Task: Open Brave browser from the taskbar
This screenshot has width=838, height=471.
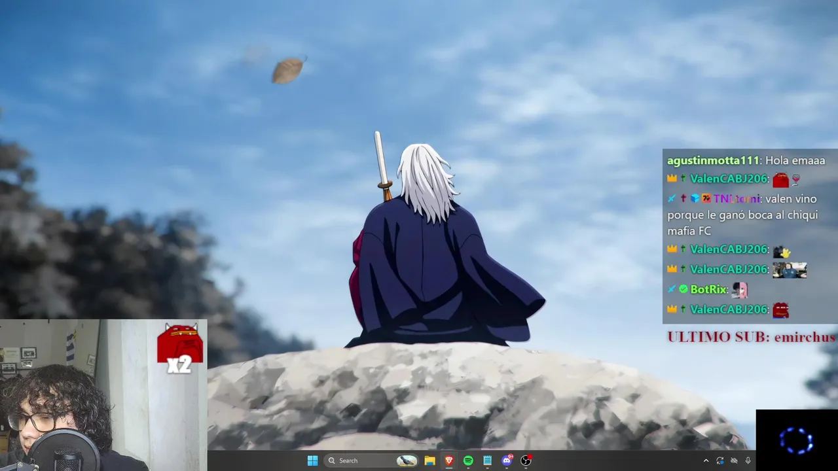Action: 449,461
